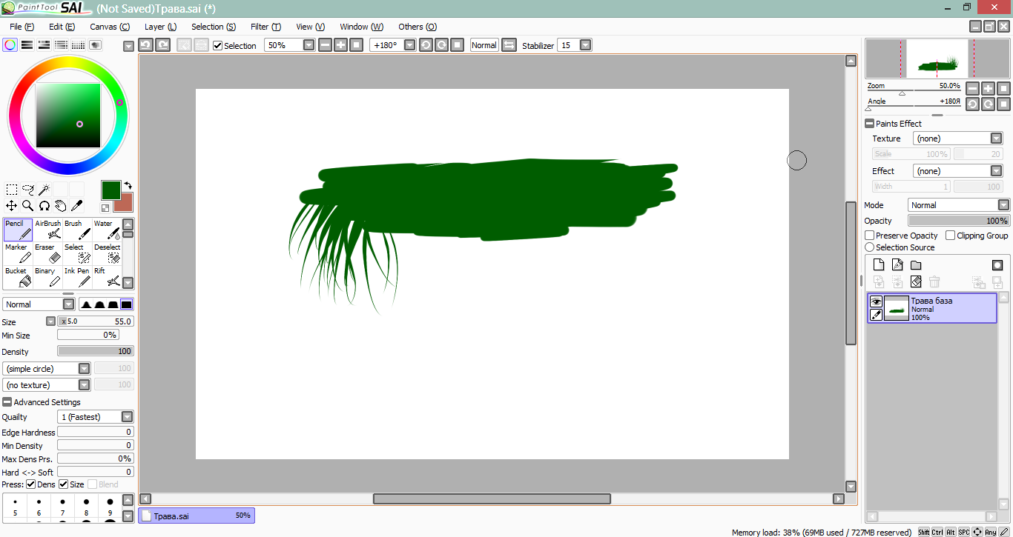
Task: Hide the Трава база layer
Action: click(x=876, y=301)
